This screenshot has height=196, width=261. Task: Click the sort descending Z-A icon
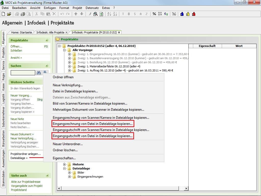pos(115,14)
